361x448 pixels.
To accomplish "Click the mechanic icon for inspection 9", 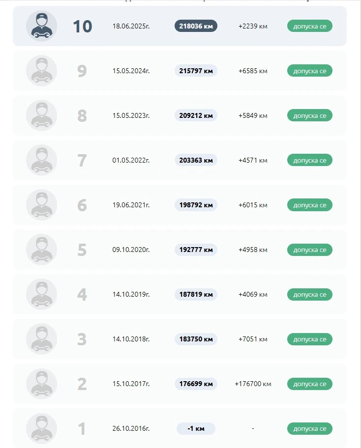I will click(x=41, y=71).
